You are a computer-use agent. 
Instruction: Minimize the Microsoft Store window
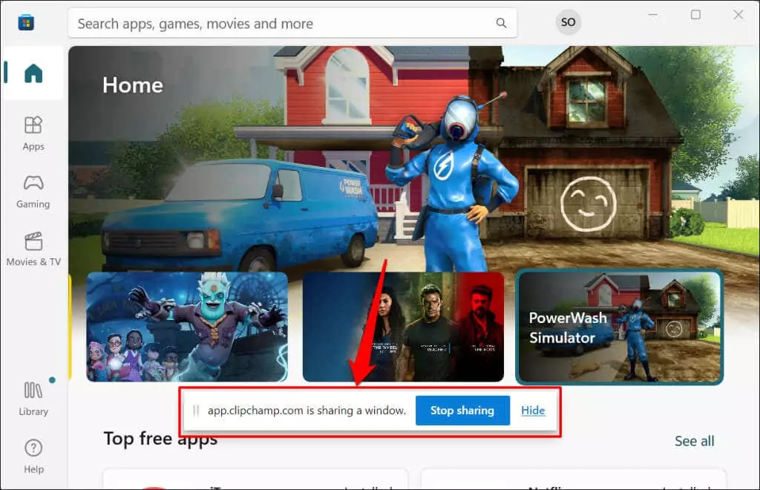coord(653,15)
